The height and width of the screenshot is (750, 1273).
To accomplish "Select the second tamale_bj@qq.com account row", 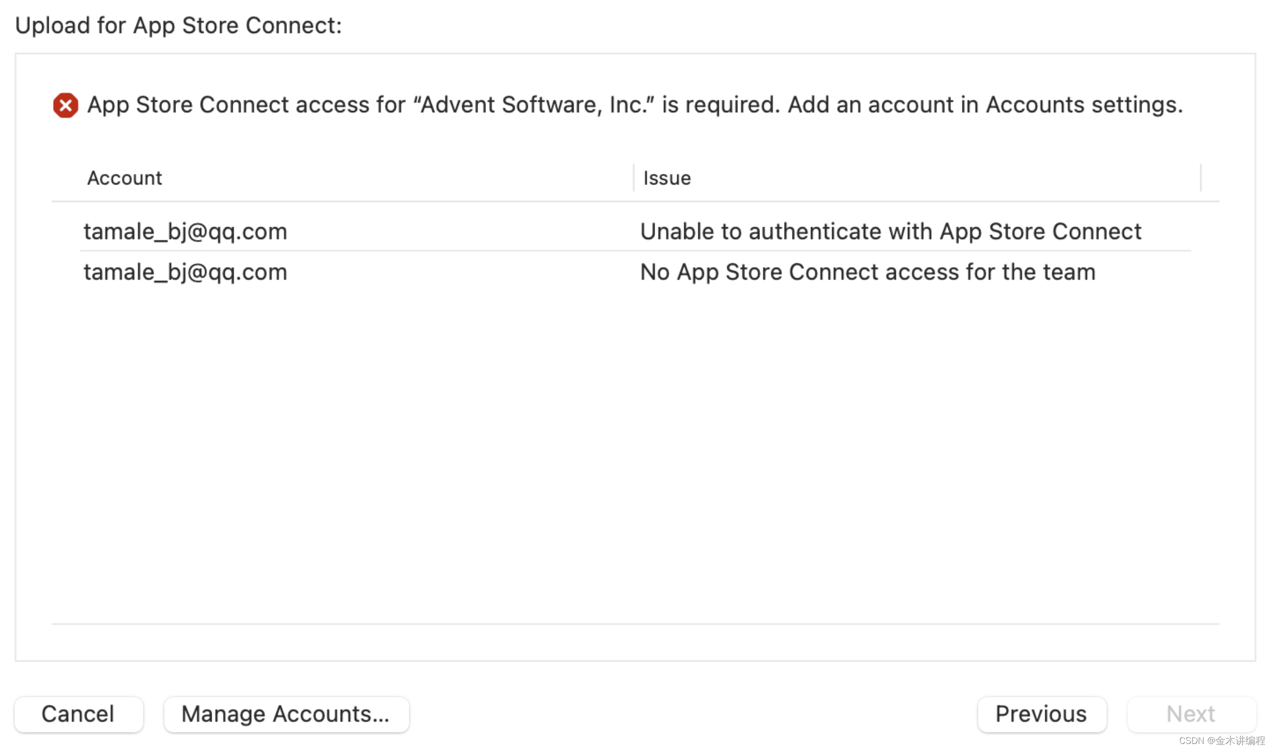I will [186, 272].
